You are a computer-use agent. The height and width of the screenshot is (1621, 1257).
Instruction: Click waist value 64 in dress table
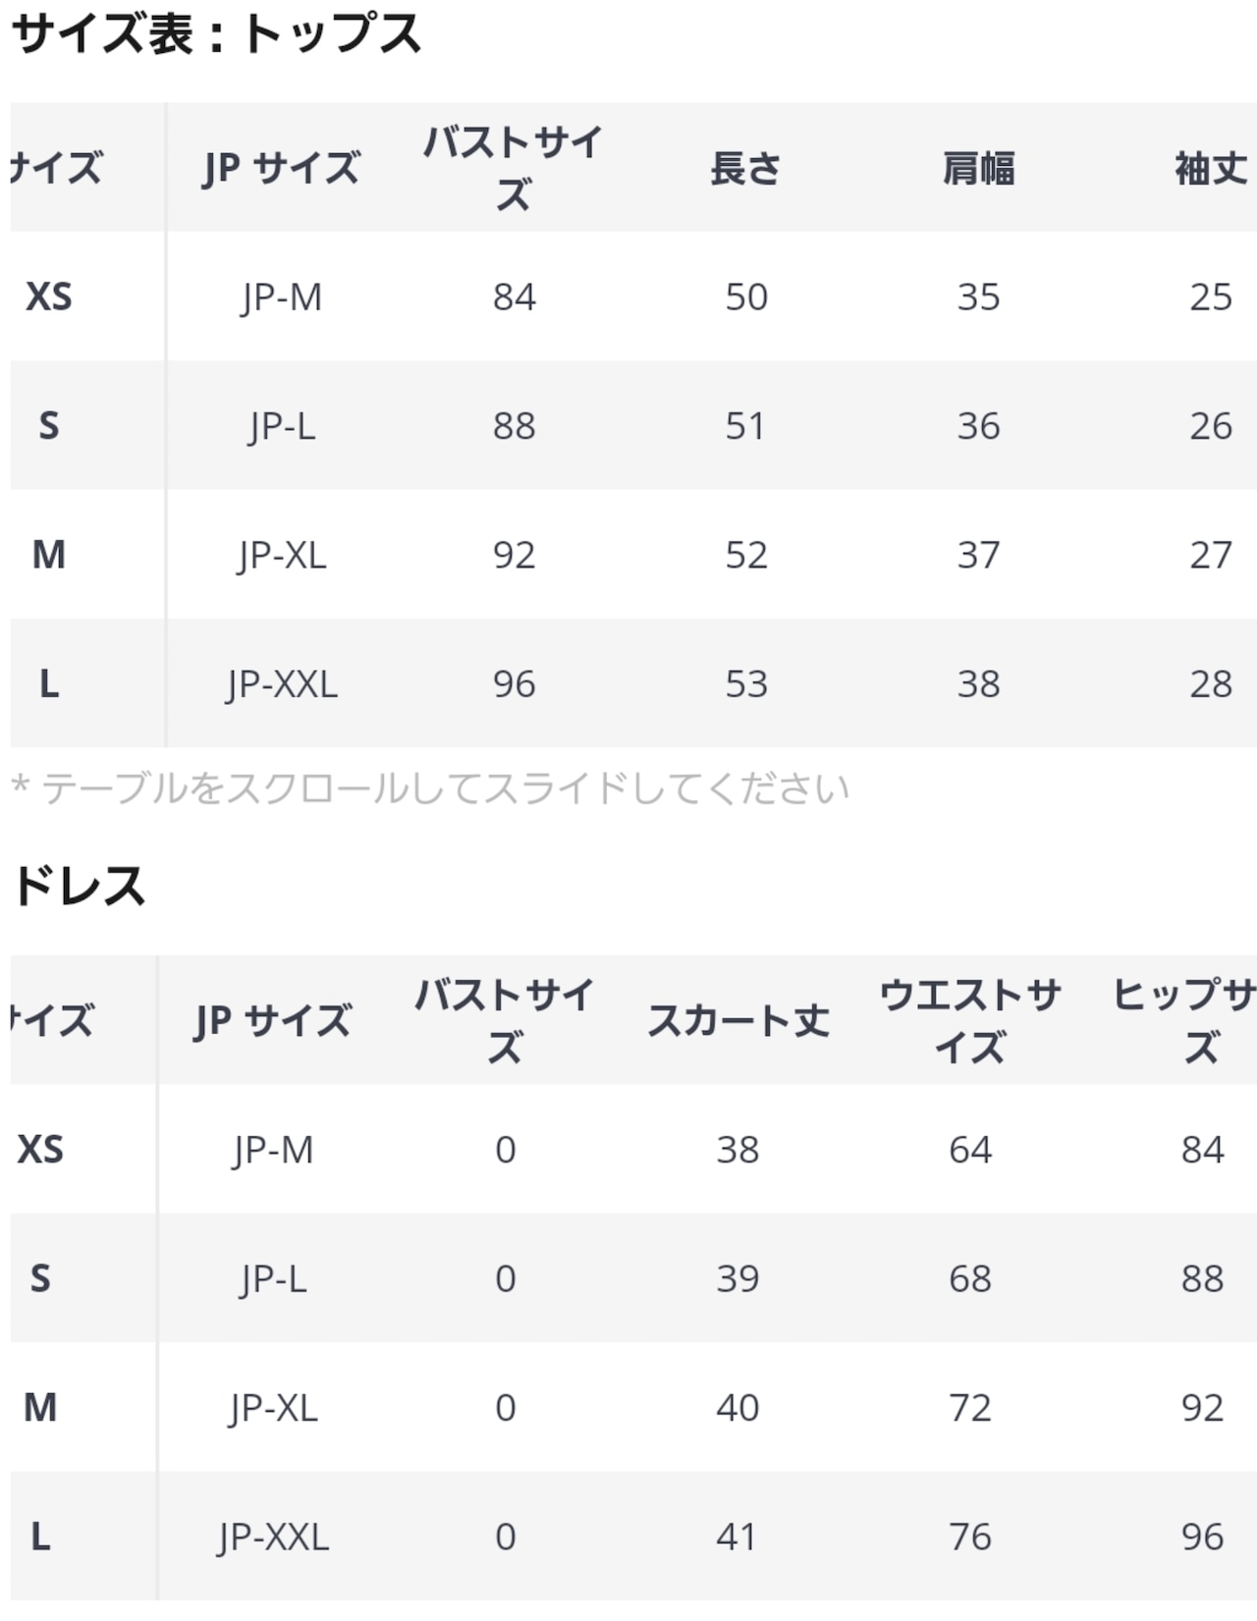pos(970,1150)
